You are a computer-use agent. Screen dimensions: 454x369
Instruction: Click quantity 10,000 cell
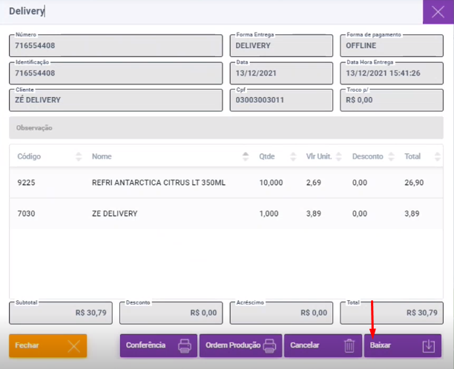[x=271, y=183]
